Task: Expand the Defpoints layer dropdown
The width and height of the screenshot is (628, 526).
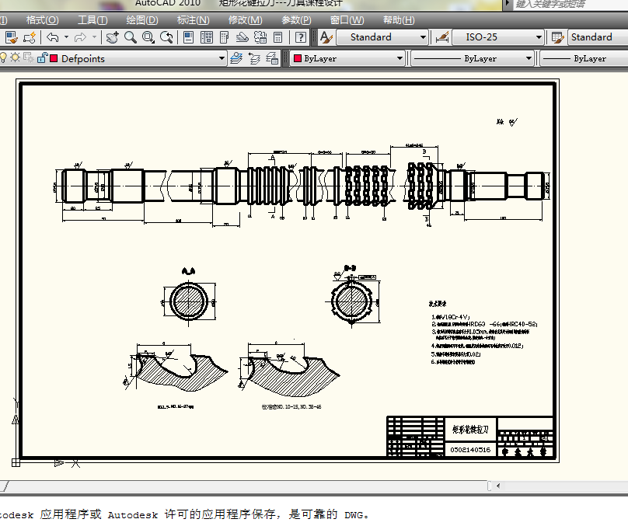Action: (x=222, y=59)
